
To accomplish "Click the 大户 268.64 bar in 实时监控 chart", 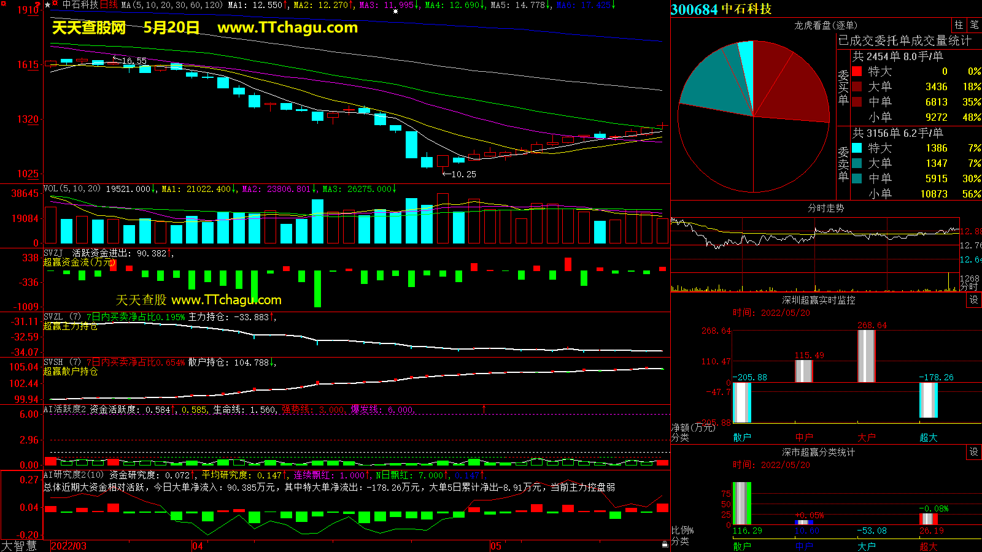I will point(866,356).
